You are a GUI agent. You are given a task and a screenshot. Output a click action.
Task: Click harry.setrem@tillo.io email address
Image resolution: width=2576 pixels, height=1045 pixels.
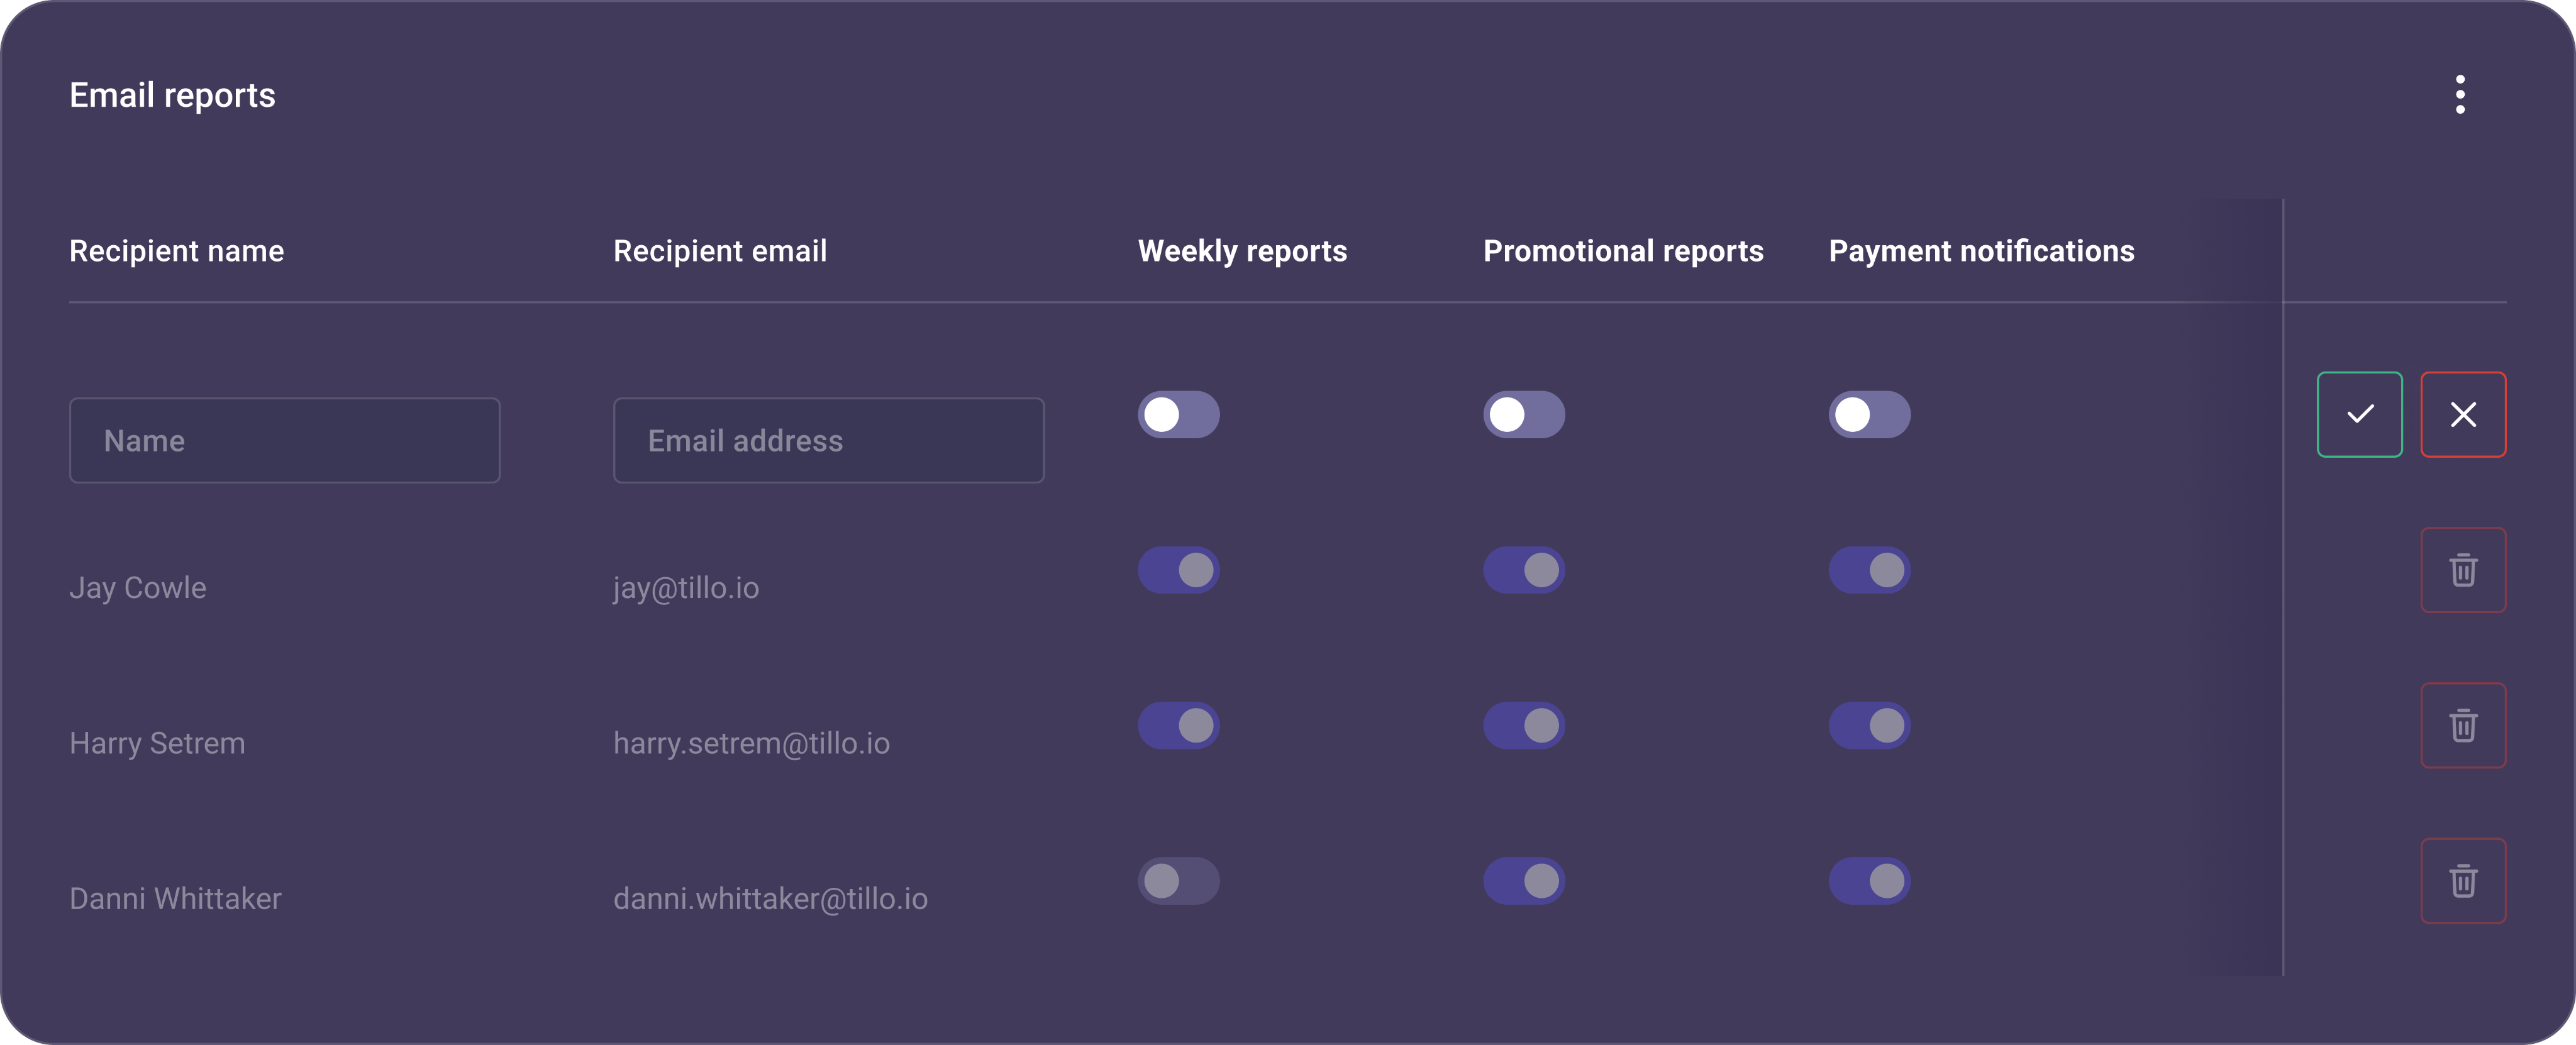point(751,743)
